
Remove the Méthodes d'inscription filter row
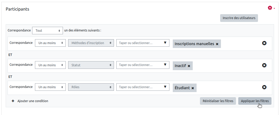coord(264,43)
